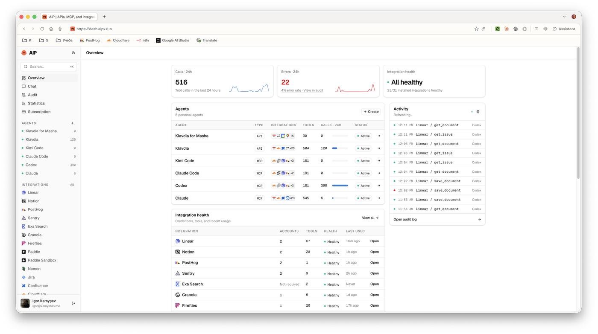The width and height of the screenshot is (598, 334).
Task: Open the arrow for the Codex agent row
Action: pos(379,186)
